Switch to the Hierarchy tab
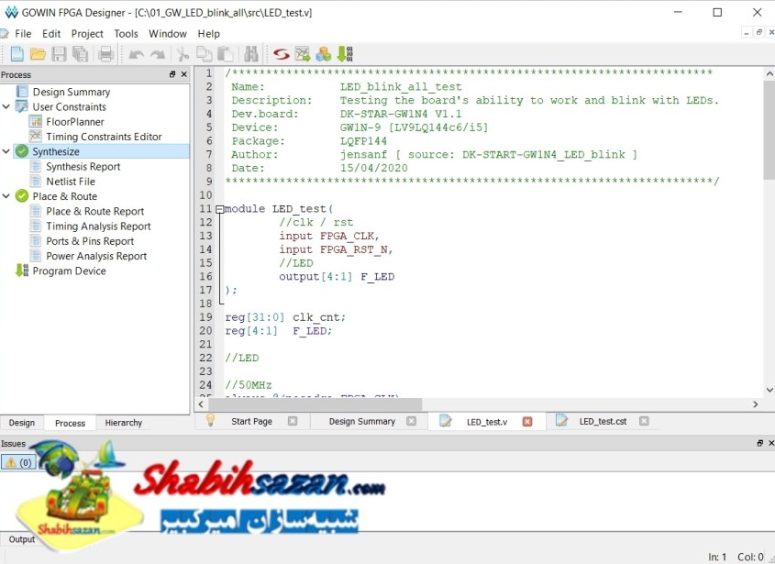 pos(124,423)
